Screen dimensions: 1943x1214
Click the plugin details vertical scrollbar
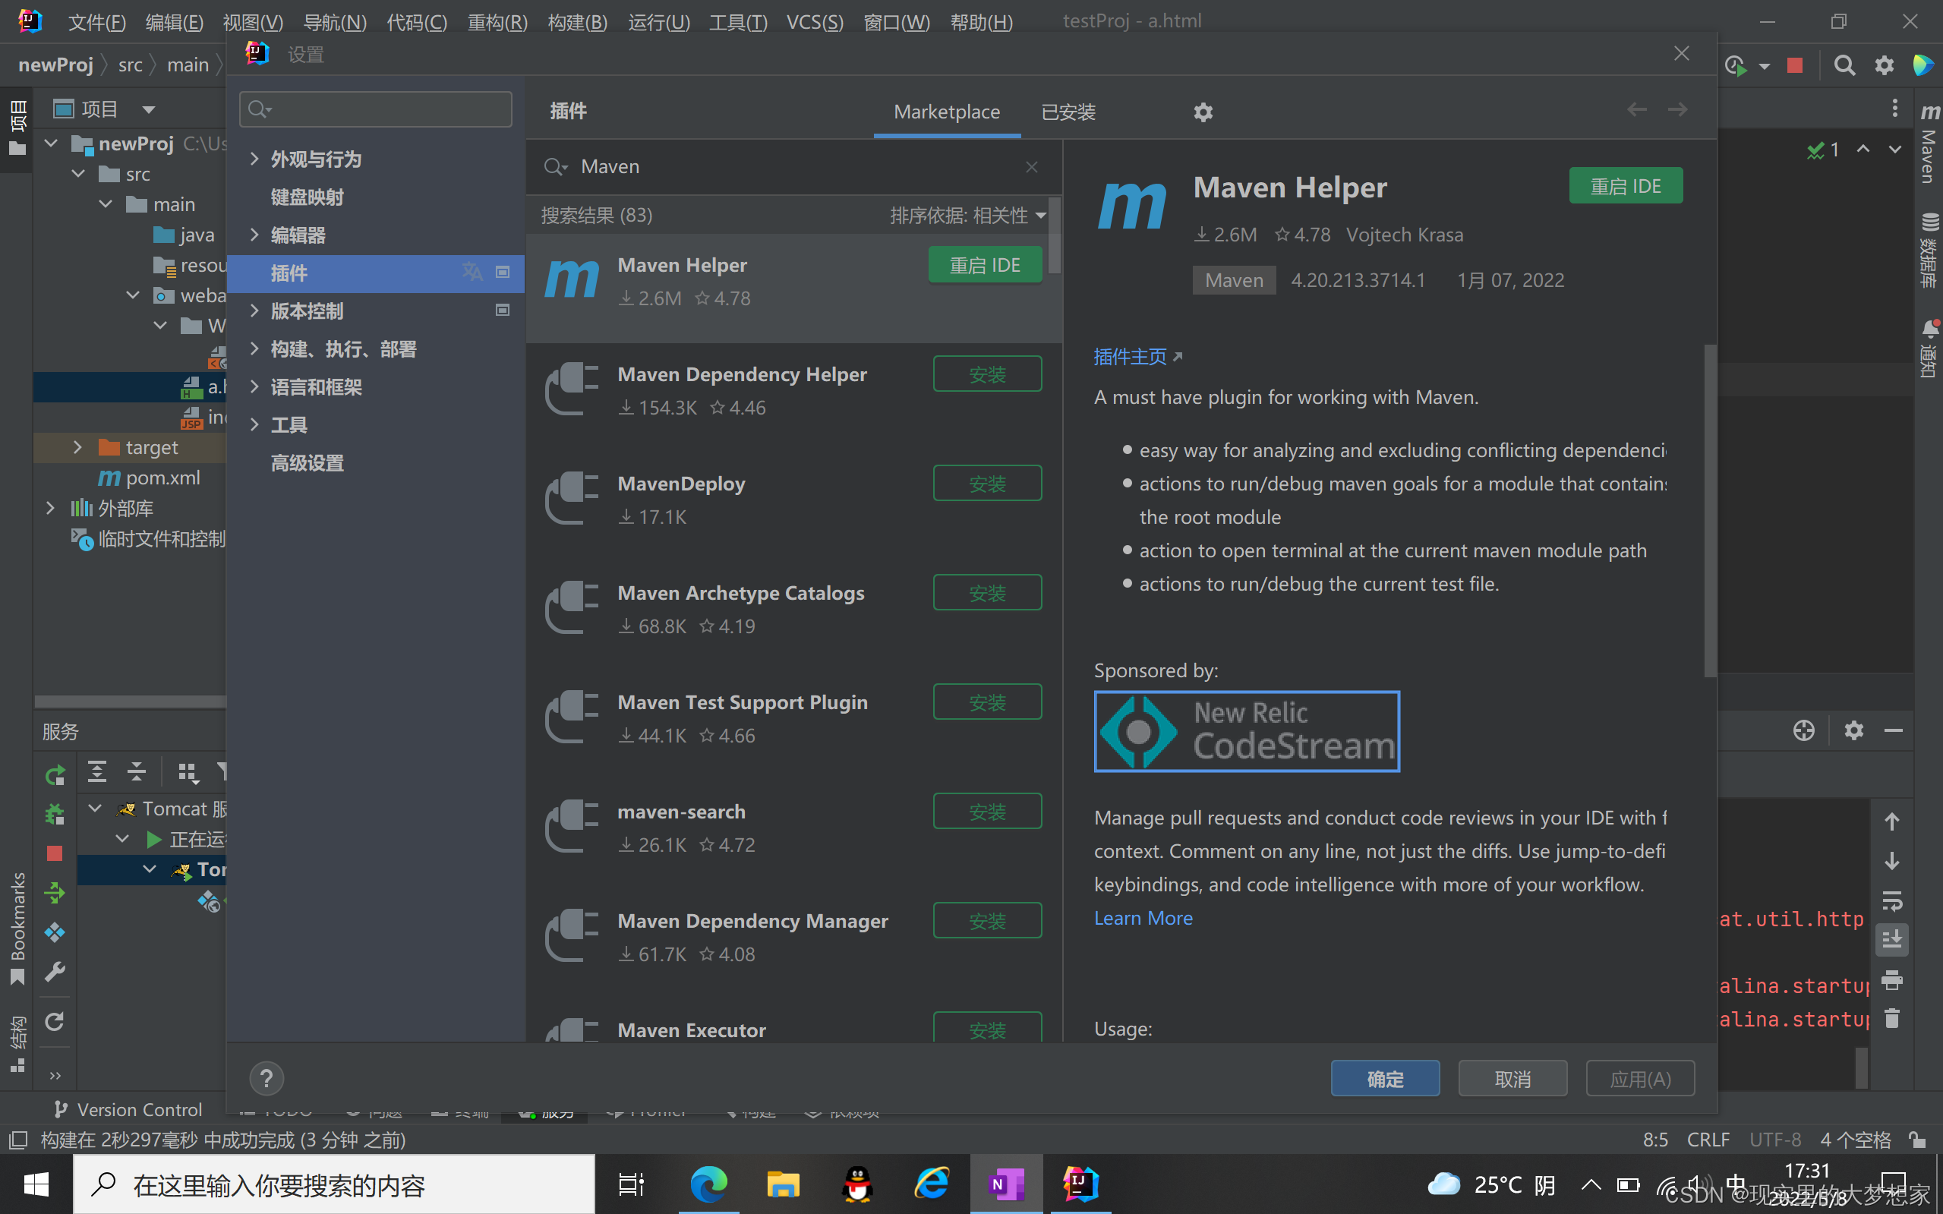pyautogui.click(x=1710, y=511)
